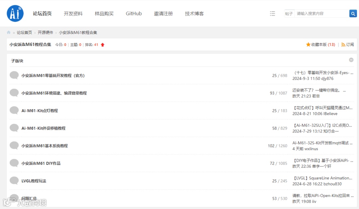Open 技术博客 navigation item
The image size is (359, 209).
coord(194,14)
